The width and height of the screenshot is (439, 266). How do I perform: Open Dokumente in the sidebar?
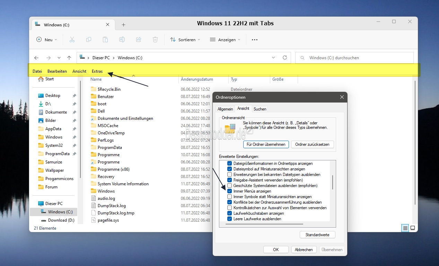[56, 112]
